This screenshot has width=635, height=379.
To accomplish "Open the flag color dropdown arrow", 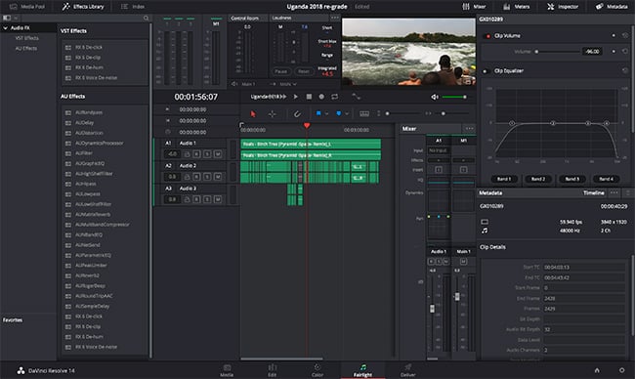I will (x=326, y=114).
